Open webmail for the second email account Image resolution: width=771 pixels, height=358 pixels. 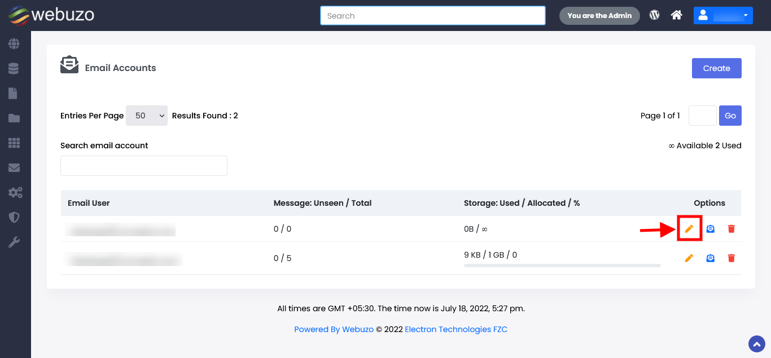click(710, 258)
